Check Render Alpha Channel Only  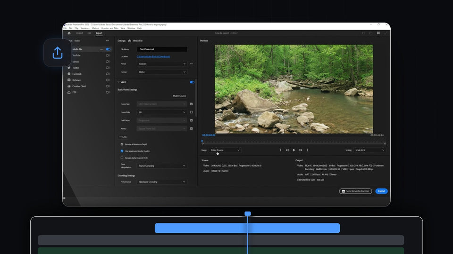pyautogui.click(x=122, y=158)
